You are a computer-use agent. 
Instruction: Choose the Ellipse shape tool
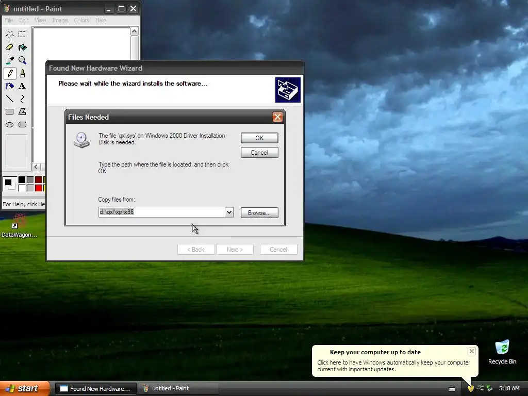[x=9, y=125]
